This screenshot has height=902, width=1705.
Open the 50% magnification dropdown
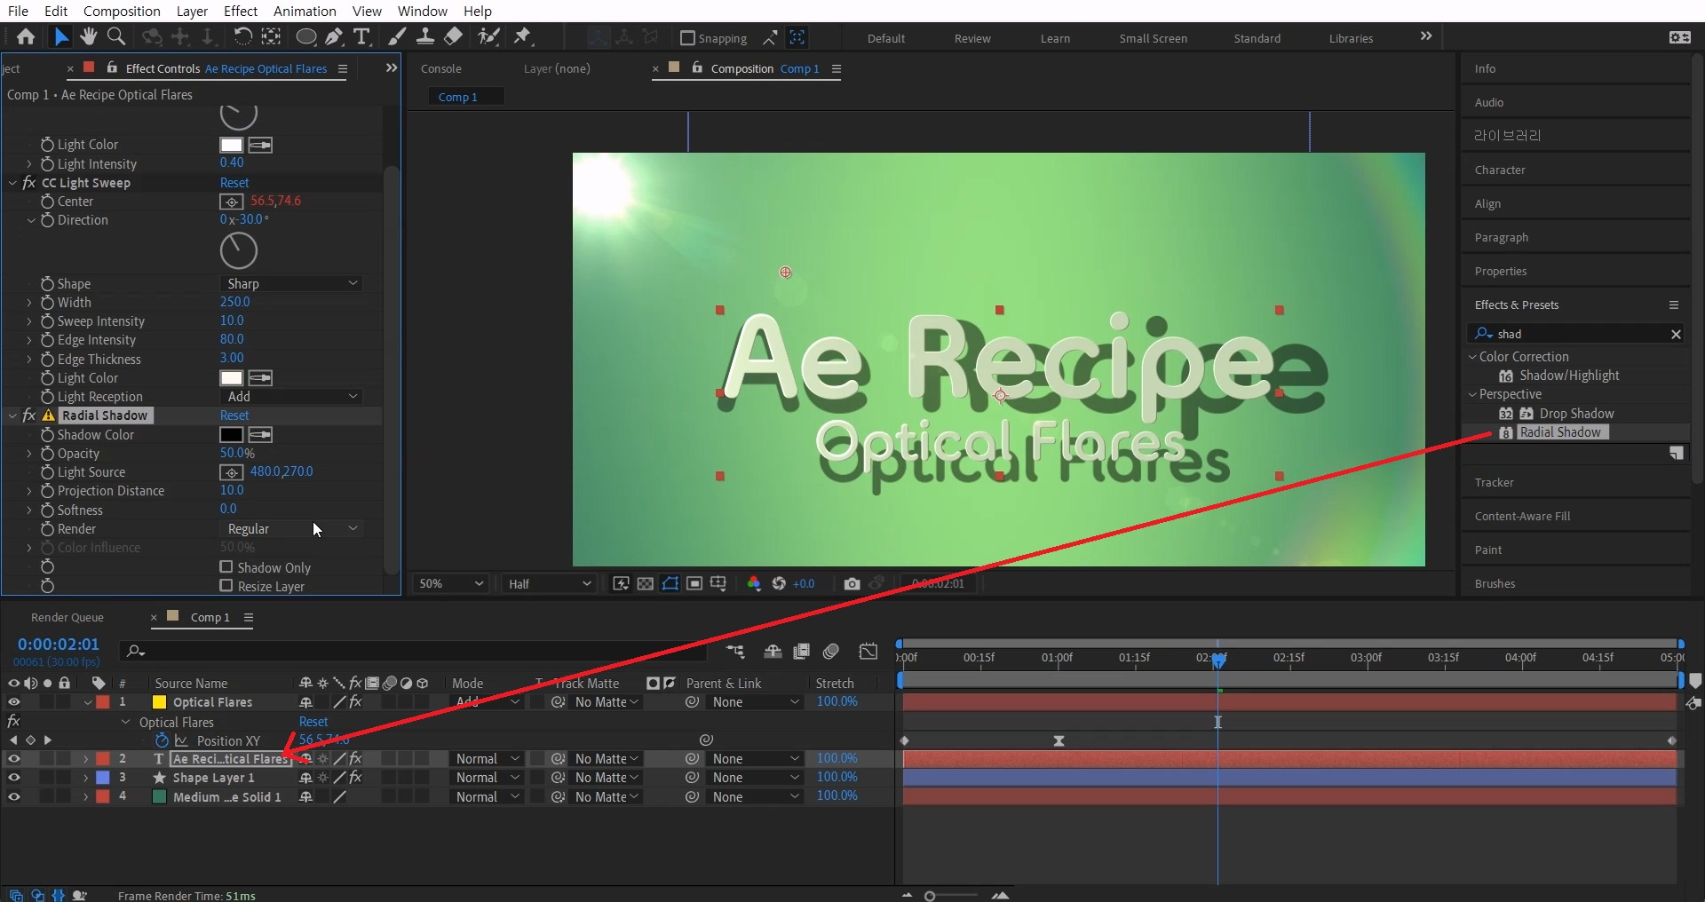click(451, 583)
